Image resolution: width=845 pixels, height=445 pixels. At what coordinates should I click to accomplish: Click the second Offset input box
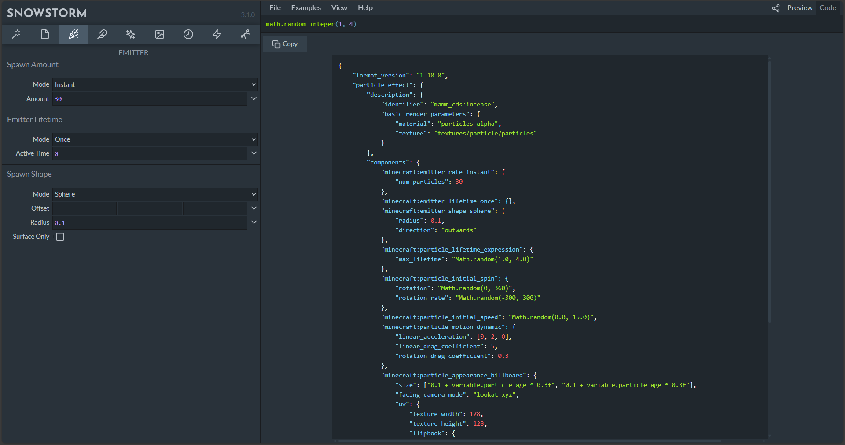click(x=150, y=208)
